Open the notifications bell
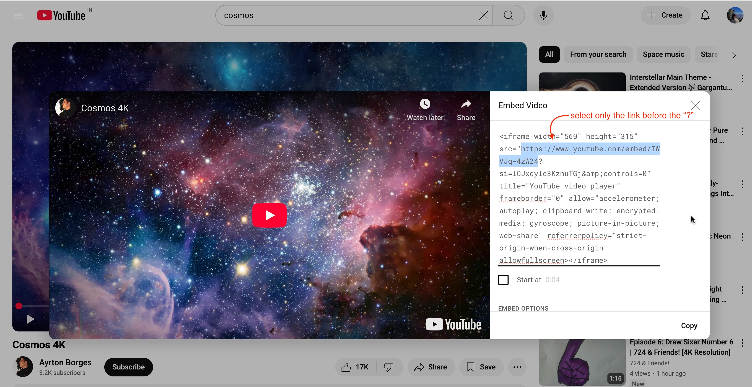 tap(705, 15)
